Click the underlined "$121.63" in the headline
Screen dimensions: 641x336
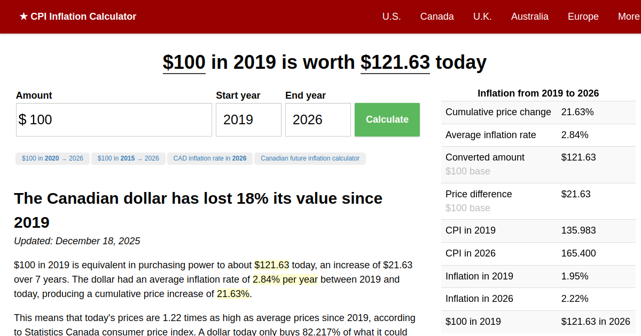click(x=395, y=62)
